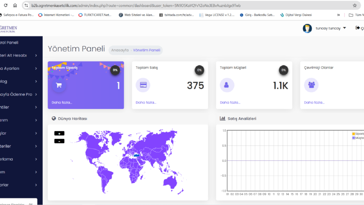The width and height of the screenshot is (364, 205).
Task: Click the 0% badge on Toplam Satış card
Action: [199, 70]
